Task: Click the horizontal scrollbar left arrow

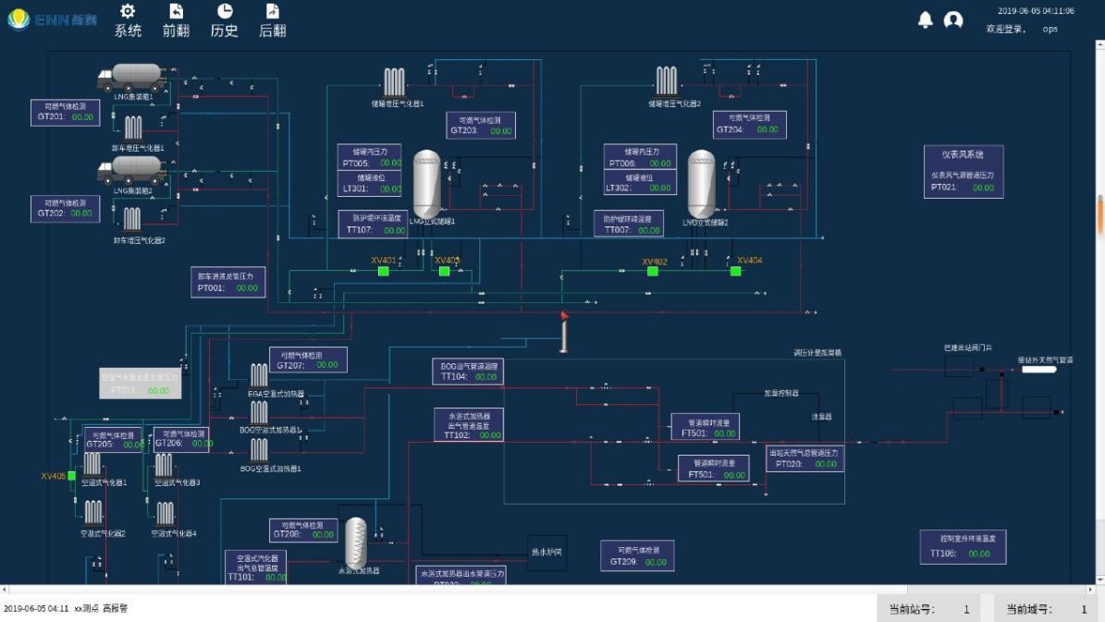Action: click(x=5, y=590)
